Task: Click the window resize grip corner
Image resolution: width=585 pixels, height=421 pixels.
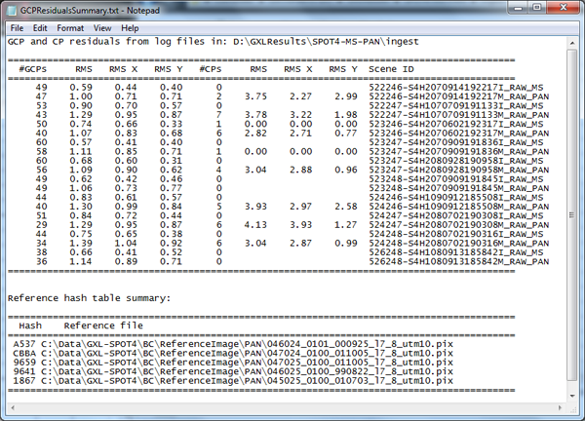Action: pos(574,409)
